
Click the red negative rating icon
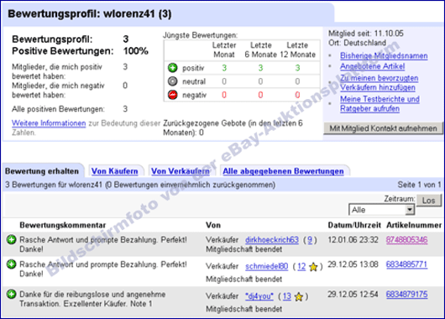[x=173, y=95]
